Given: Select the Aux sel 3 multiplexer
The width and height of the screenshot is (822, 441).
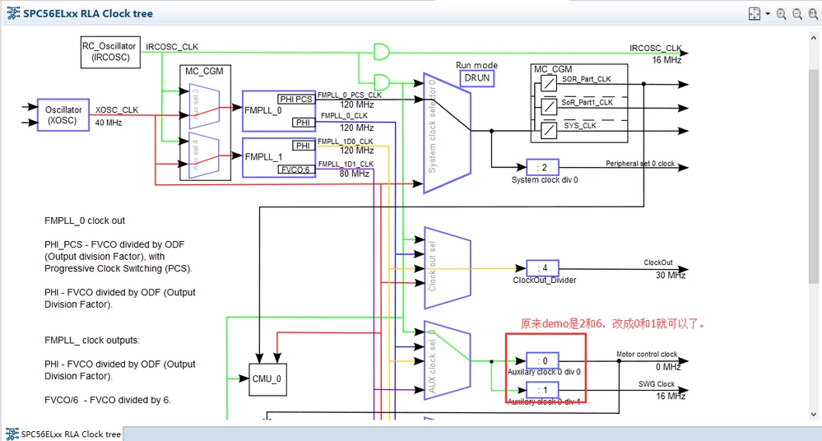Looking at the screenshot, I should [x=203, y=107].
